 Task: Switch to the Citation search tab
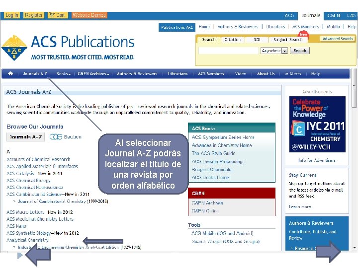[232, 40]
